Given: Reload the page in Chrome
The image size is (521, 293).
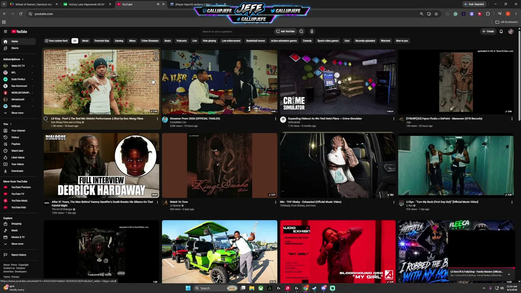Looking at the screenshot, I should [21, 14].
